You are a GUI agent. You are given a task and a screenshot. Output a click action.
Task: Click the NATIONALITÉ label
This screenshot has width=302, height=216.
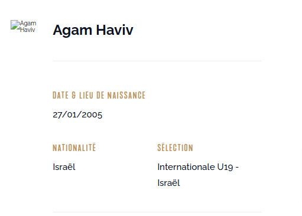tap(74, 148)
